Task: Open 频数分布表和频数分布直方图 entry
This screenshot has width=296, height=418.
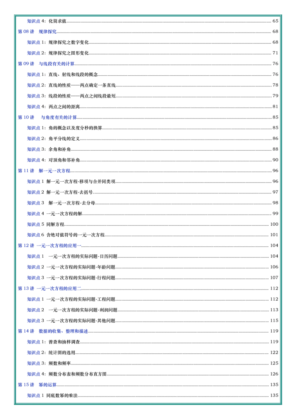Action: [x=152, y=374]
